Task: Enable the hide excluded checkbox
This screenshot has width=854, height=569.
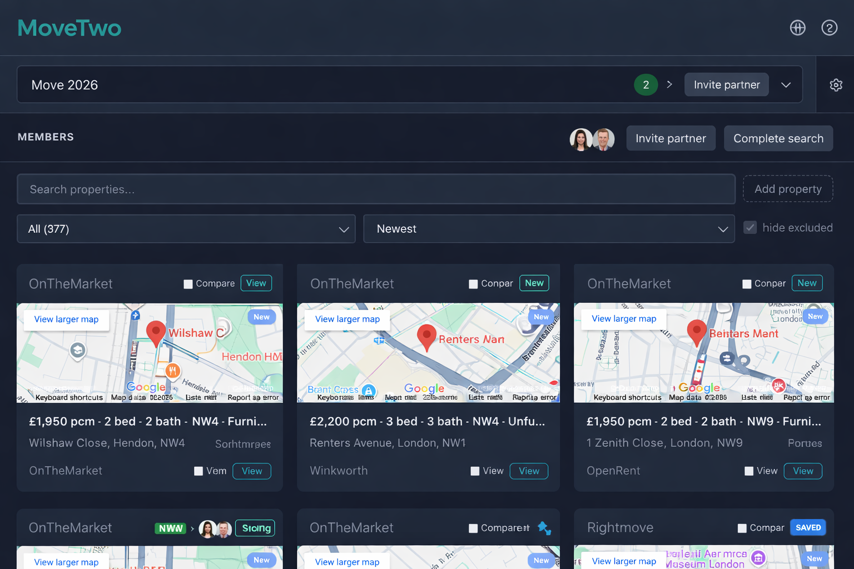Action: point(751,227)
